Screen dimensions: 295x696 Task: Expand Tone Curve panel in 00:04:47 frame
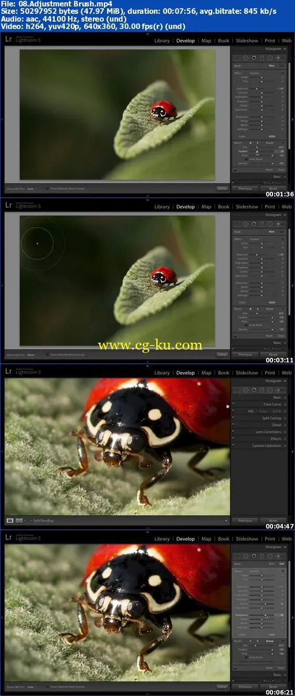(285, 405)
